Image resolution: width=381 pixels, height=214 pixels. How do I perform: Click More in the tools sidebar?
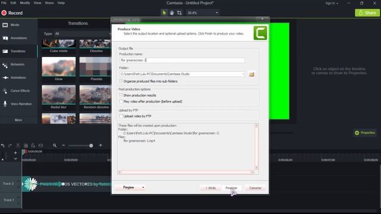[x=18, y=120]
